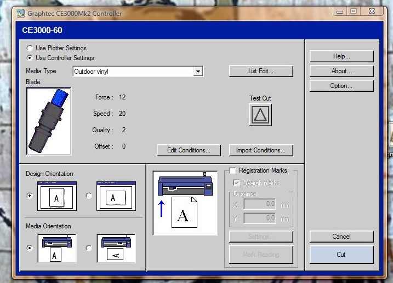Image resolution: width=393 pixels, height=283 pixels.
Task: Select the landscape design orientation thumbnail
Action: (116, 196)
